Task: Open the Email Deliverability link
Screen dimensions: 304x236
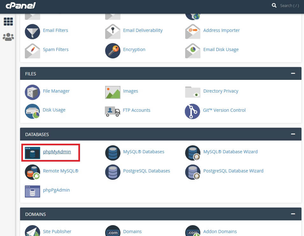Action: pos(143,30)
